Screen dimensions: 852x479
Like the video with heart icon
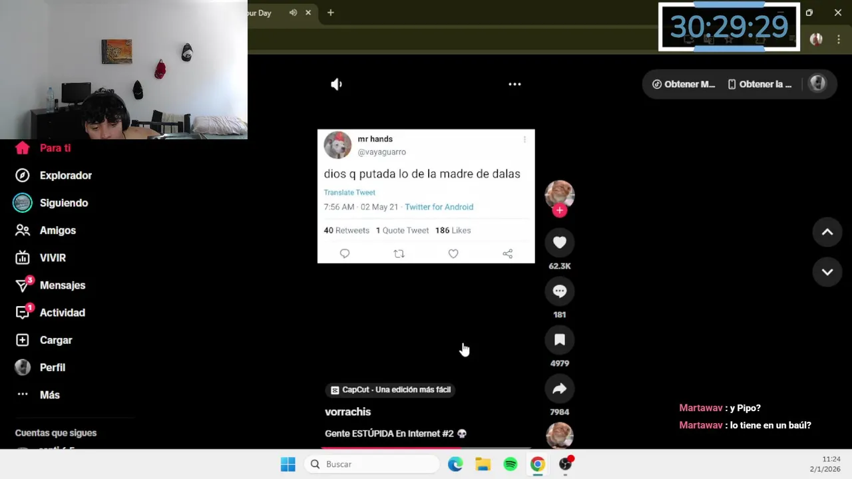coord(560,243)
